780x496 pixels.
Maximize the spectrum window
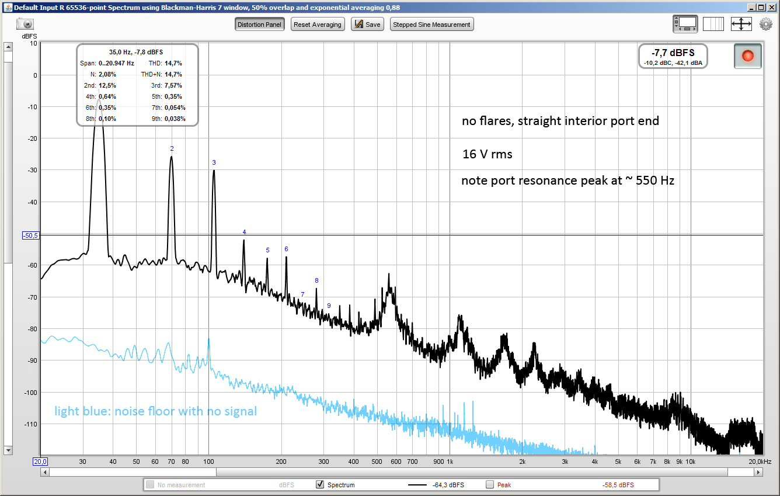[760, 7]
